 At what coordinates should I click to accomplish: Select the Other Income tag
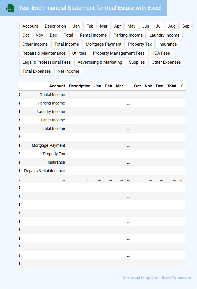35,44
